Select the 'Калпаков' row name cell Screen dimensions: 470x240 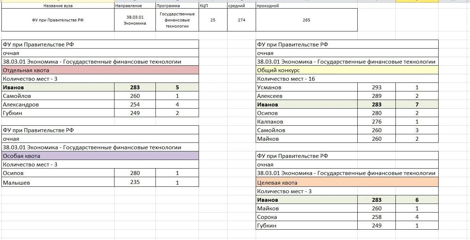(x=307, y=122)
